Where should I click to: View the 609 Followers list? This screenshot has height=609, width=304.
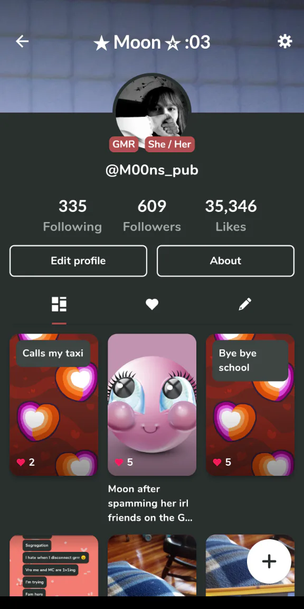152,216
